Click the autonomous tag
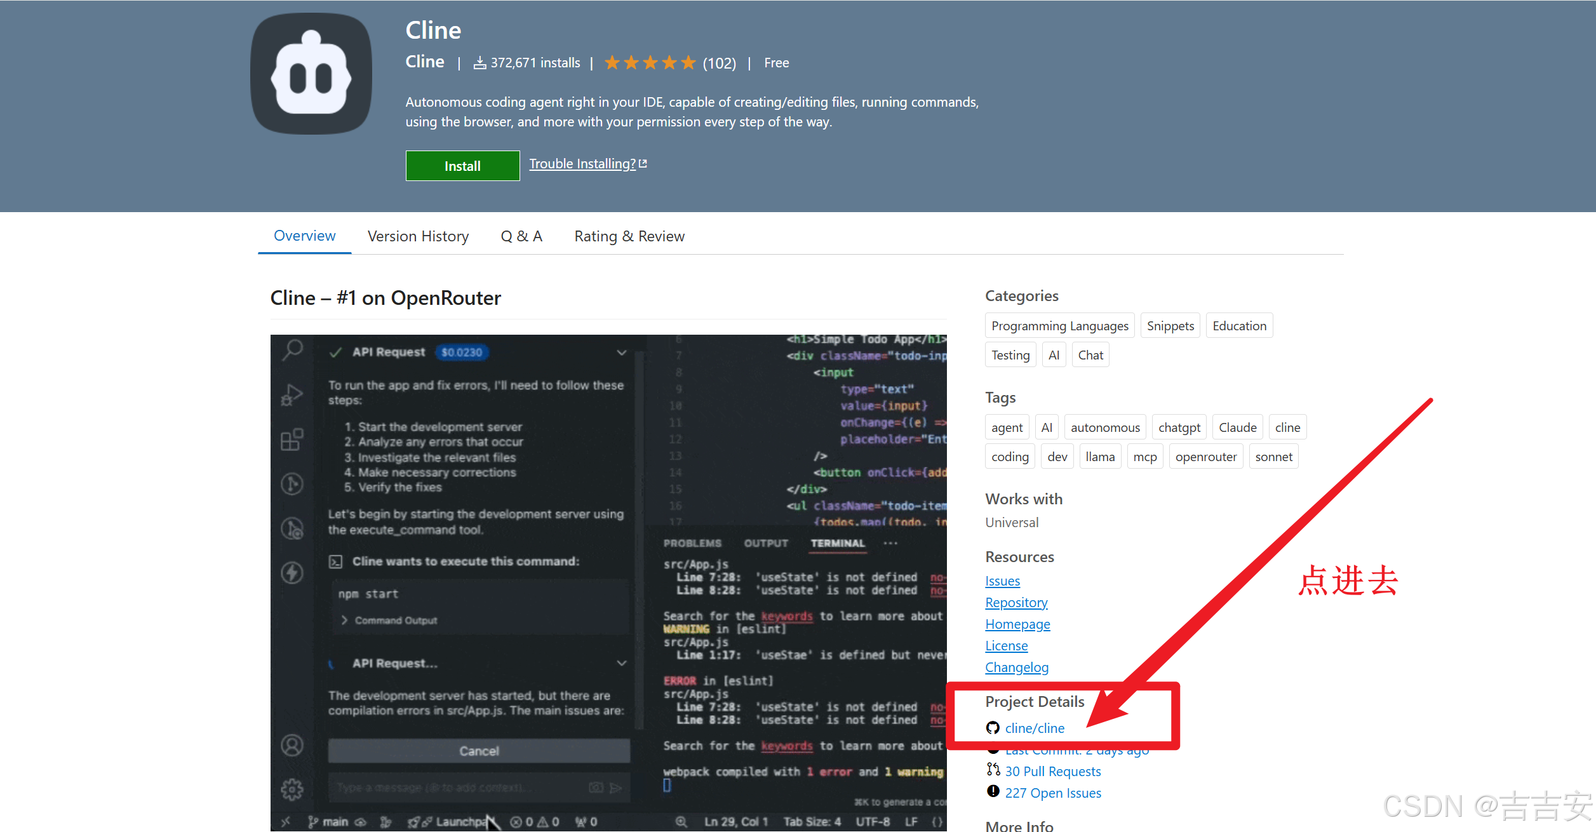The width and height of the screenshot is (1596, 832). tap(1105, 427)
